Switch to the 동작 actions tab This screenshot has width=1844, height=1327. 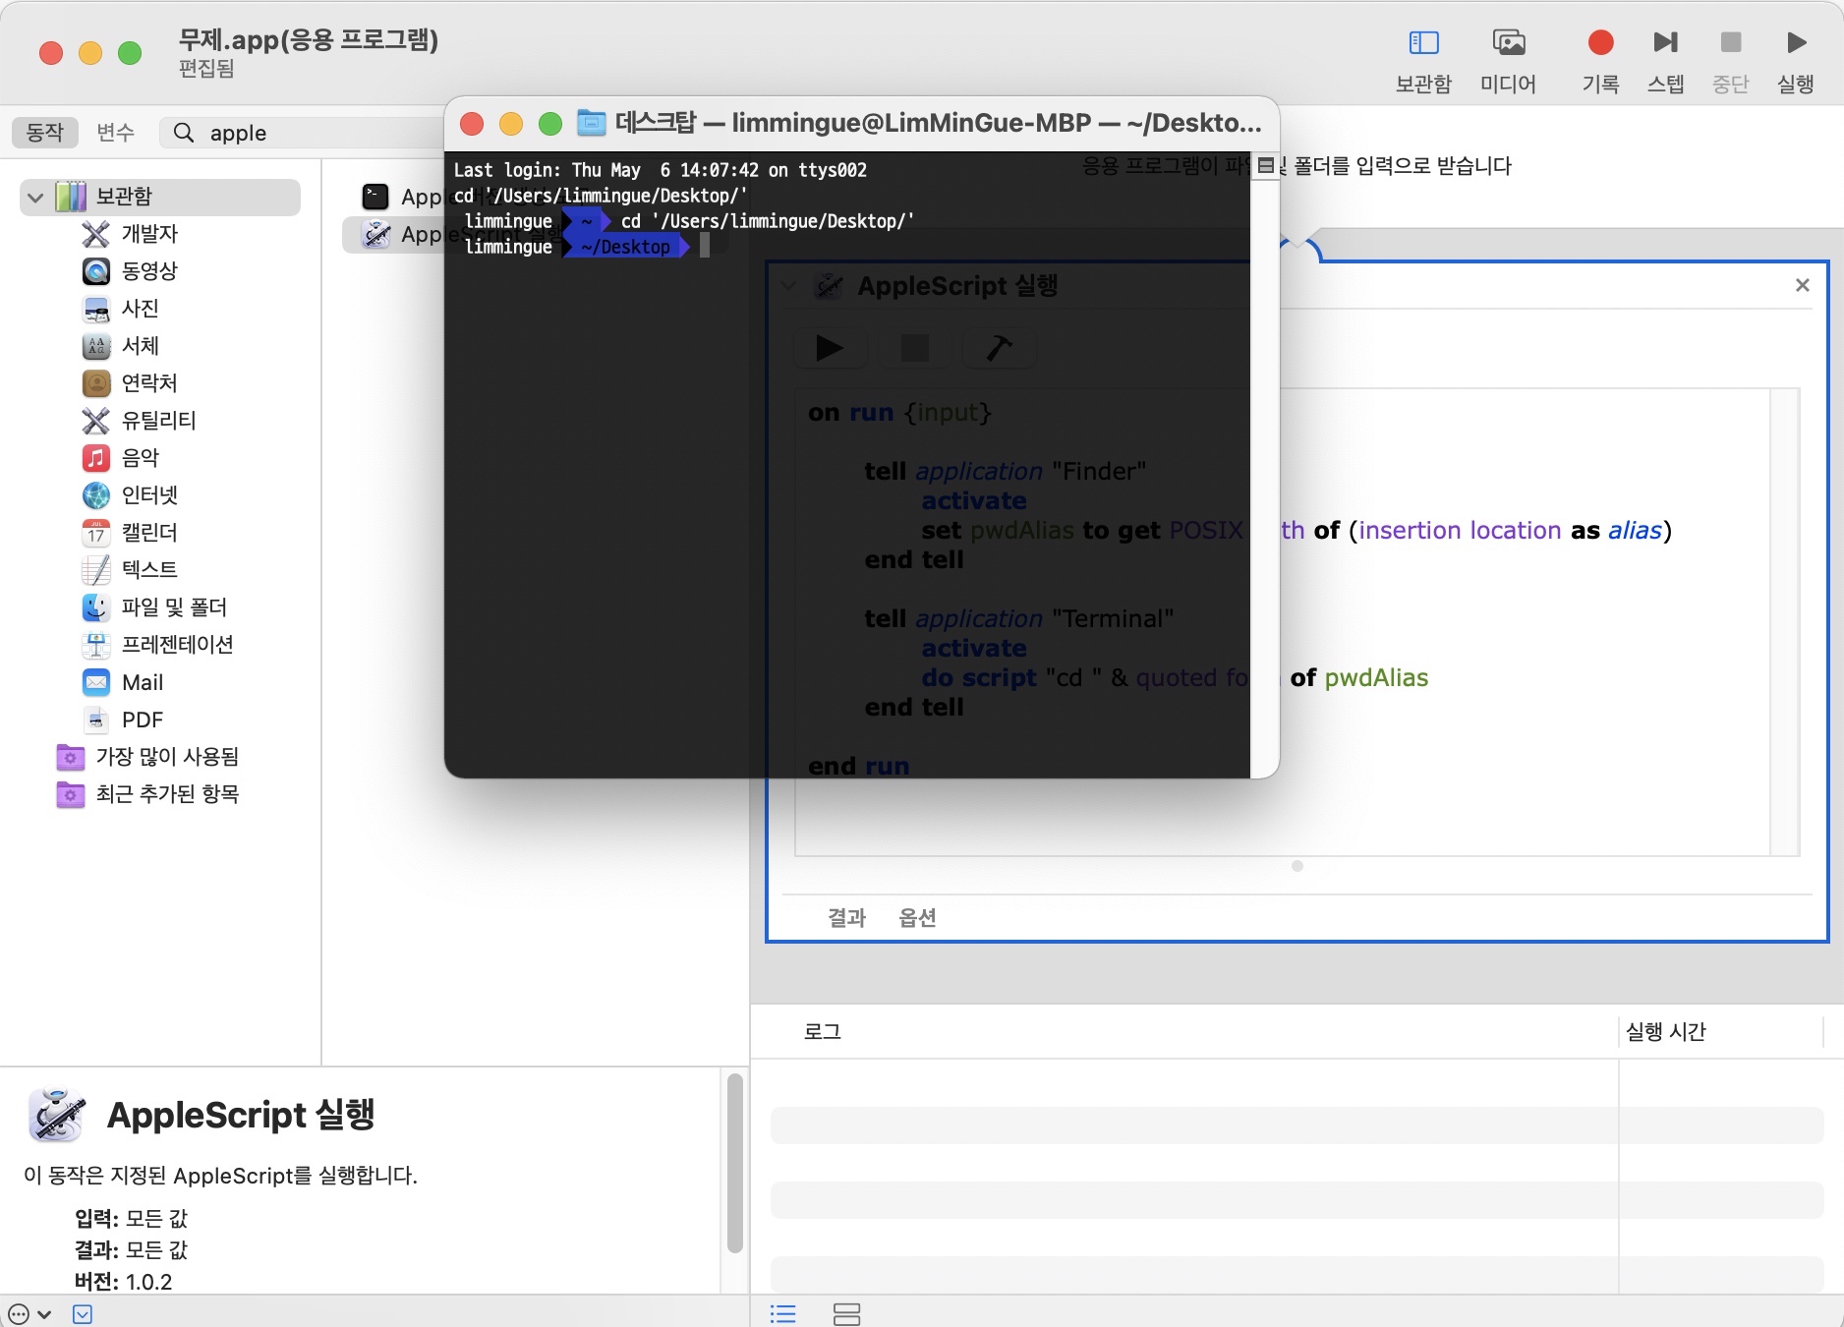pyautogui.click(x=44, y=133)
